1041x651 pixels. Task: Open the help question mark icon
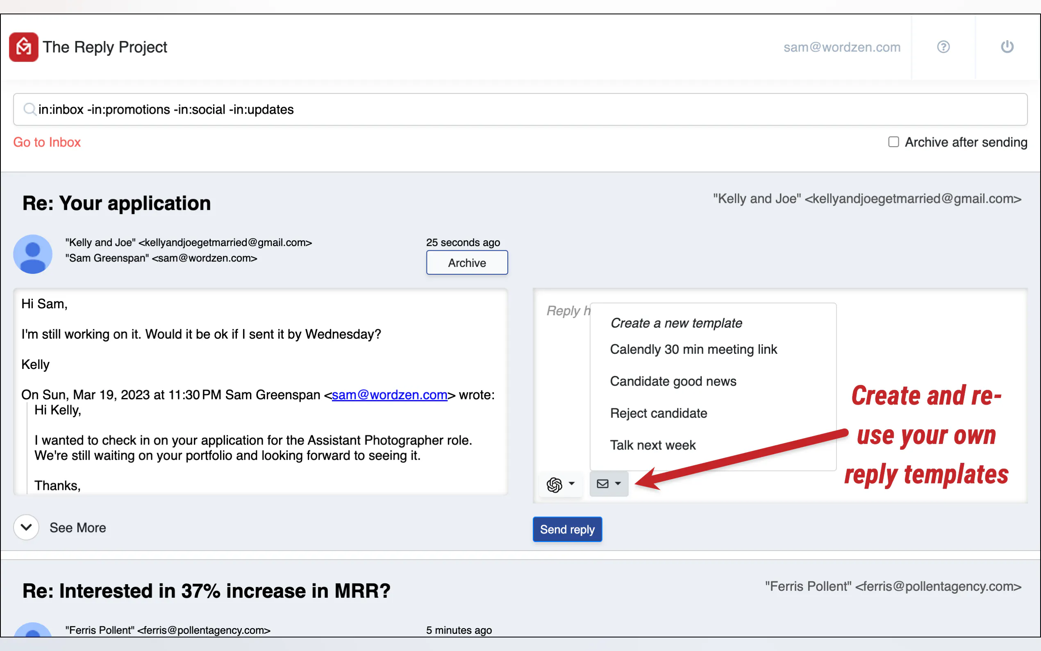tap(943, 47)
